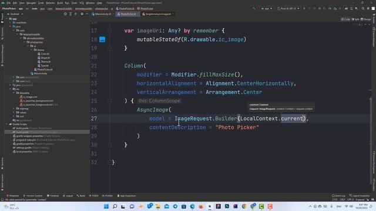Expand the manifests folder

11,22
